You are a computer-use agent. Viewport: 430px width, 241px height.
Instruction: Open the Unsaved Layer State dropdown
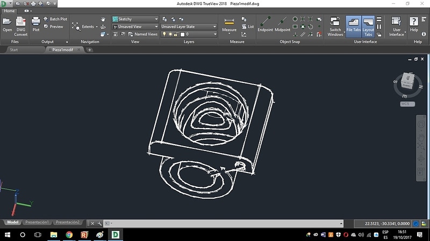pyautogui.click(x=189, y=26)
